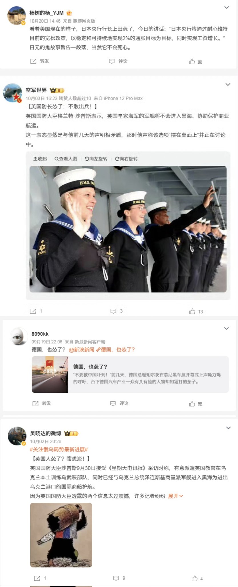Rotate image right with 向右旋转
Viewport: 238px width, 587px height.
[x=126, y=159]
